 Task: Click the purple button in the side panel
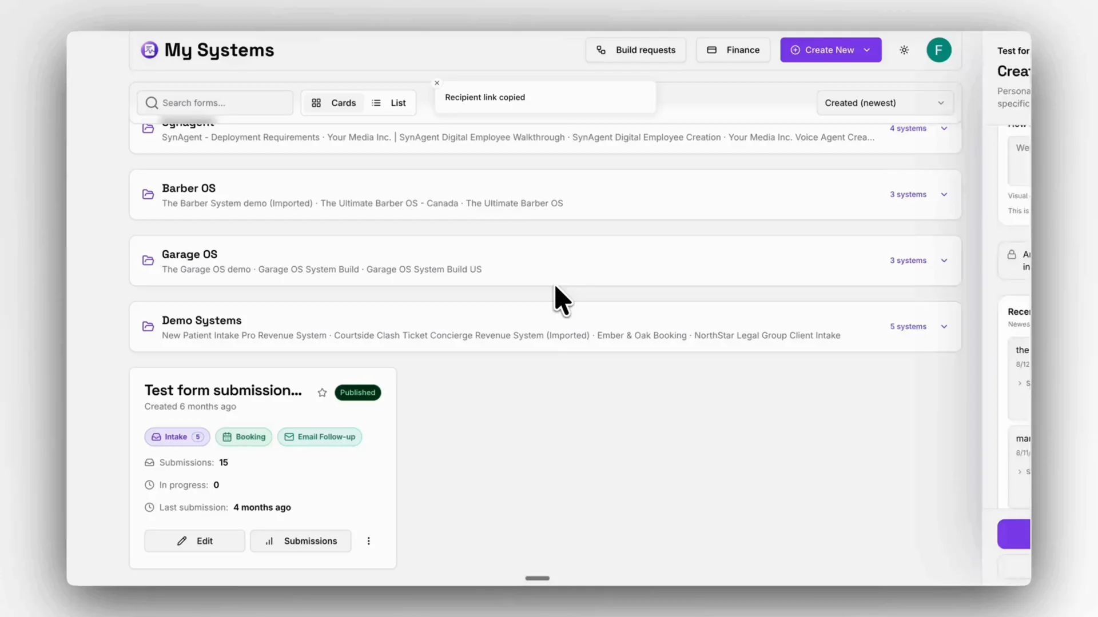[x=1014, y=534]
